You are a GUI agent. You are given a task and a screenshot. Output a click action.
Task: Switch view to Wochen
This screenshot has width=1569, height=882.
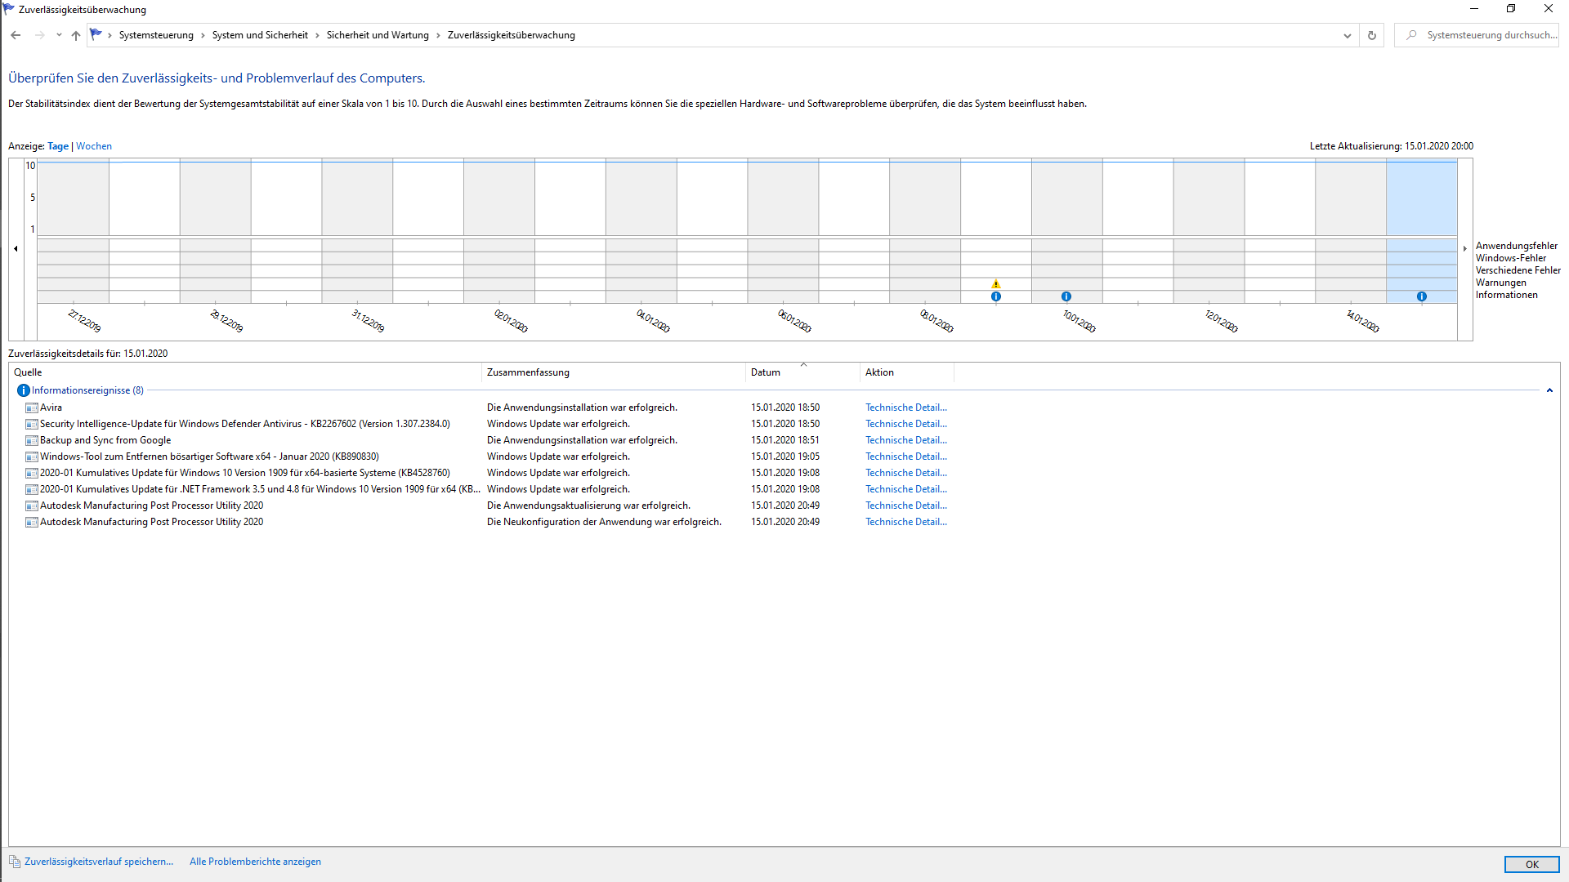point(94,146)
